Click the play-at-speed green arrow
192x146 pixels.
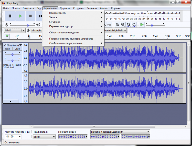(x=142, y=25)
